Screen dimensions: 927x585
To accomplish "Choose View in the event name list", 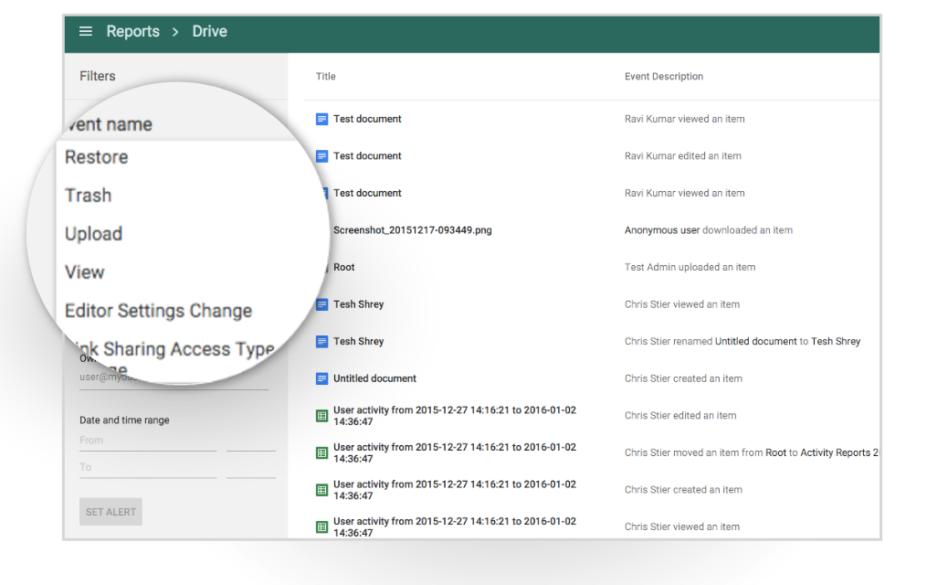I will [85, 272].
